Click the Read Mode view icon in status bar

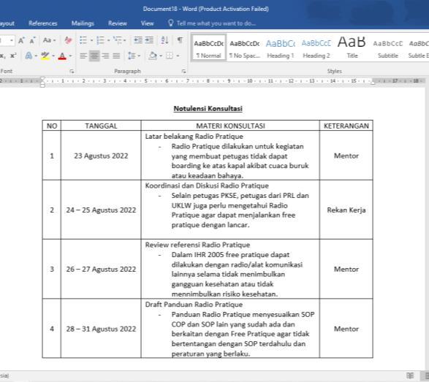[410, 375]
